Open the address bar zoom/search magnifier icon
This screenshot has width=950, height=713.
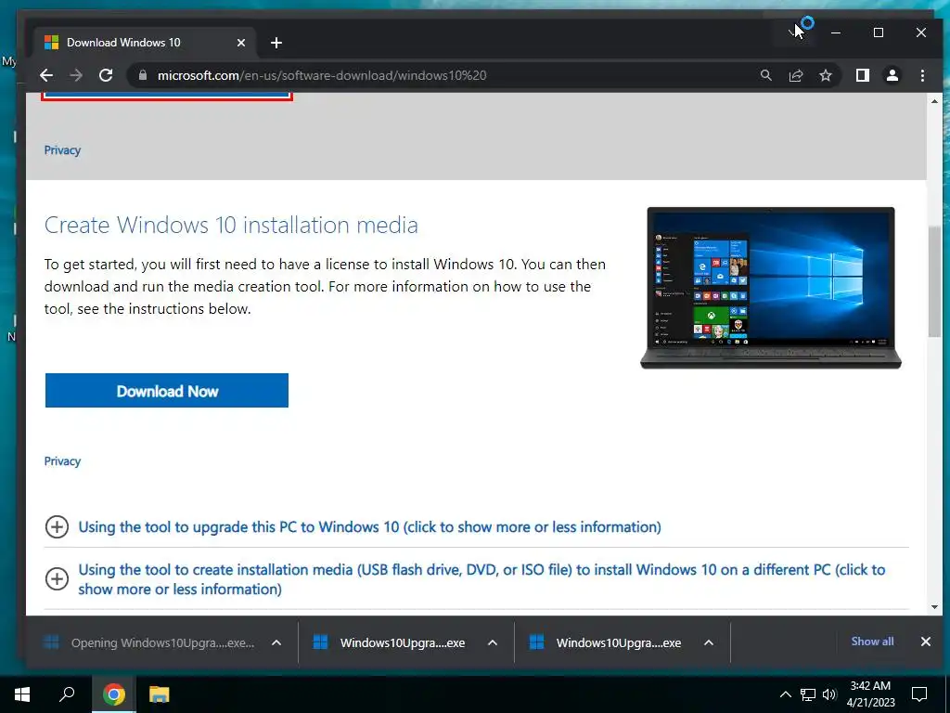(x=766, y=75)
